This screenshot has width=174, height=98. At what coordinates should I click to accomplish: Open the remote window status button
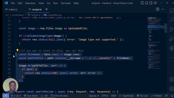click(x=6, y=96)
